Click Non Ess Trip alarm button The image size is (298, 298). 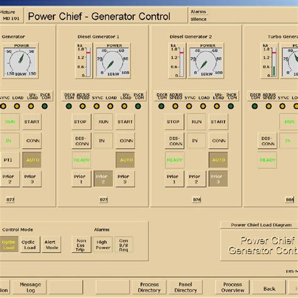[x=81, y=245]
